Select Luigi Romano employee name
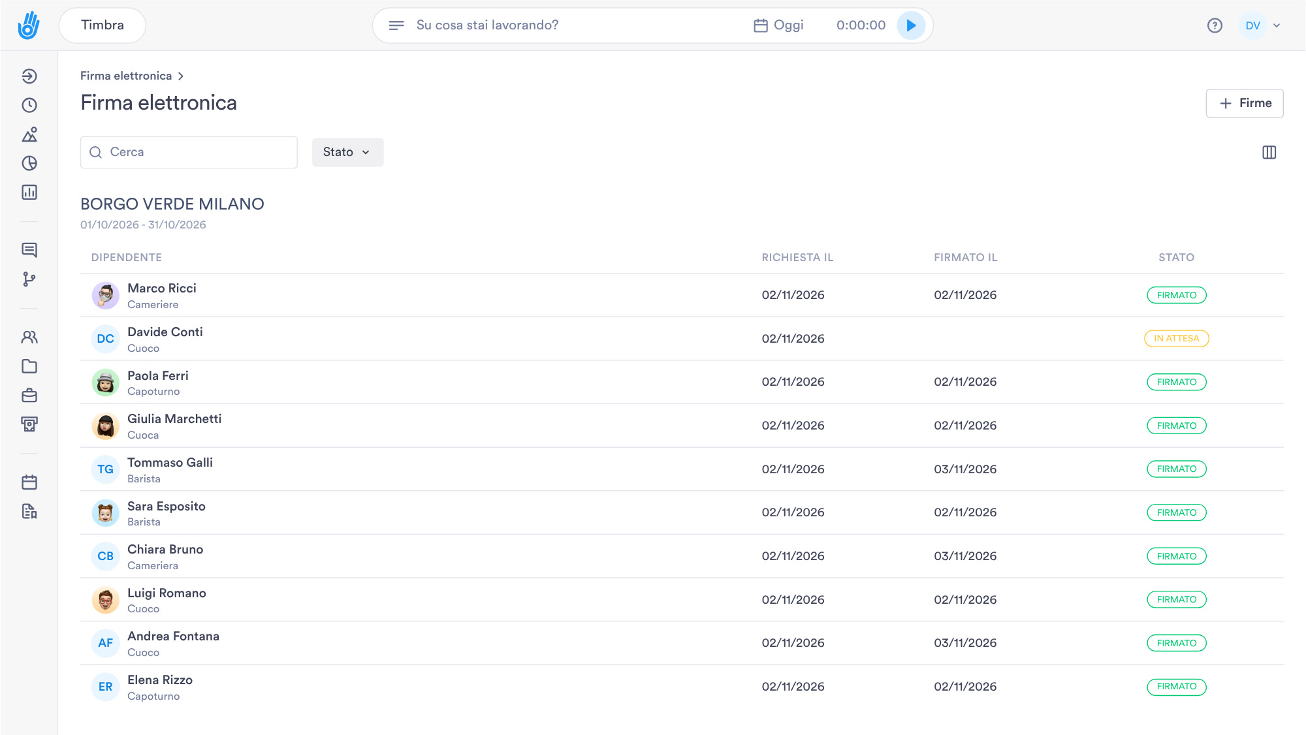This screenshot has height=735, width=1306. click(167, 593)
